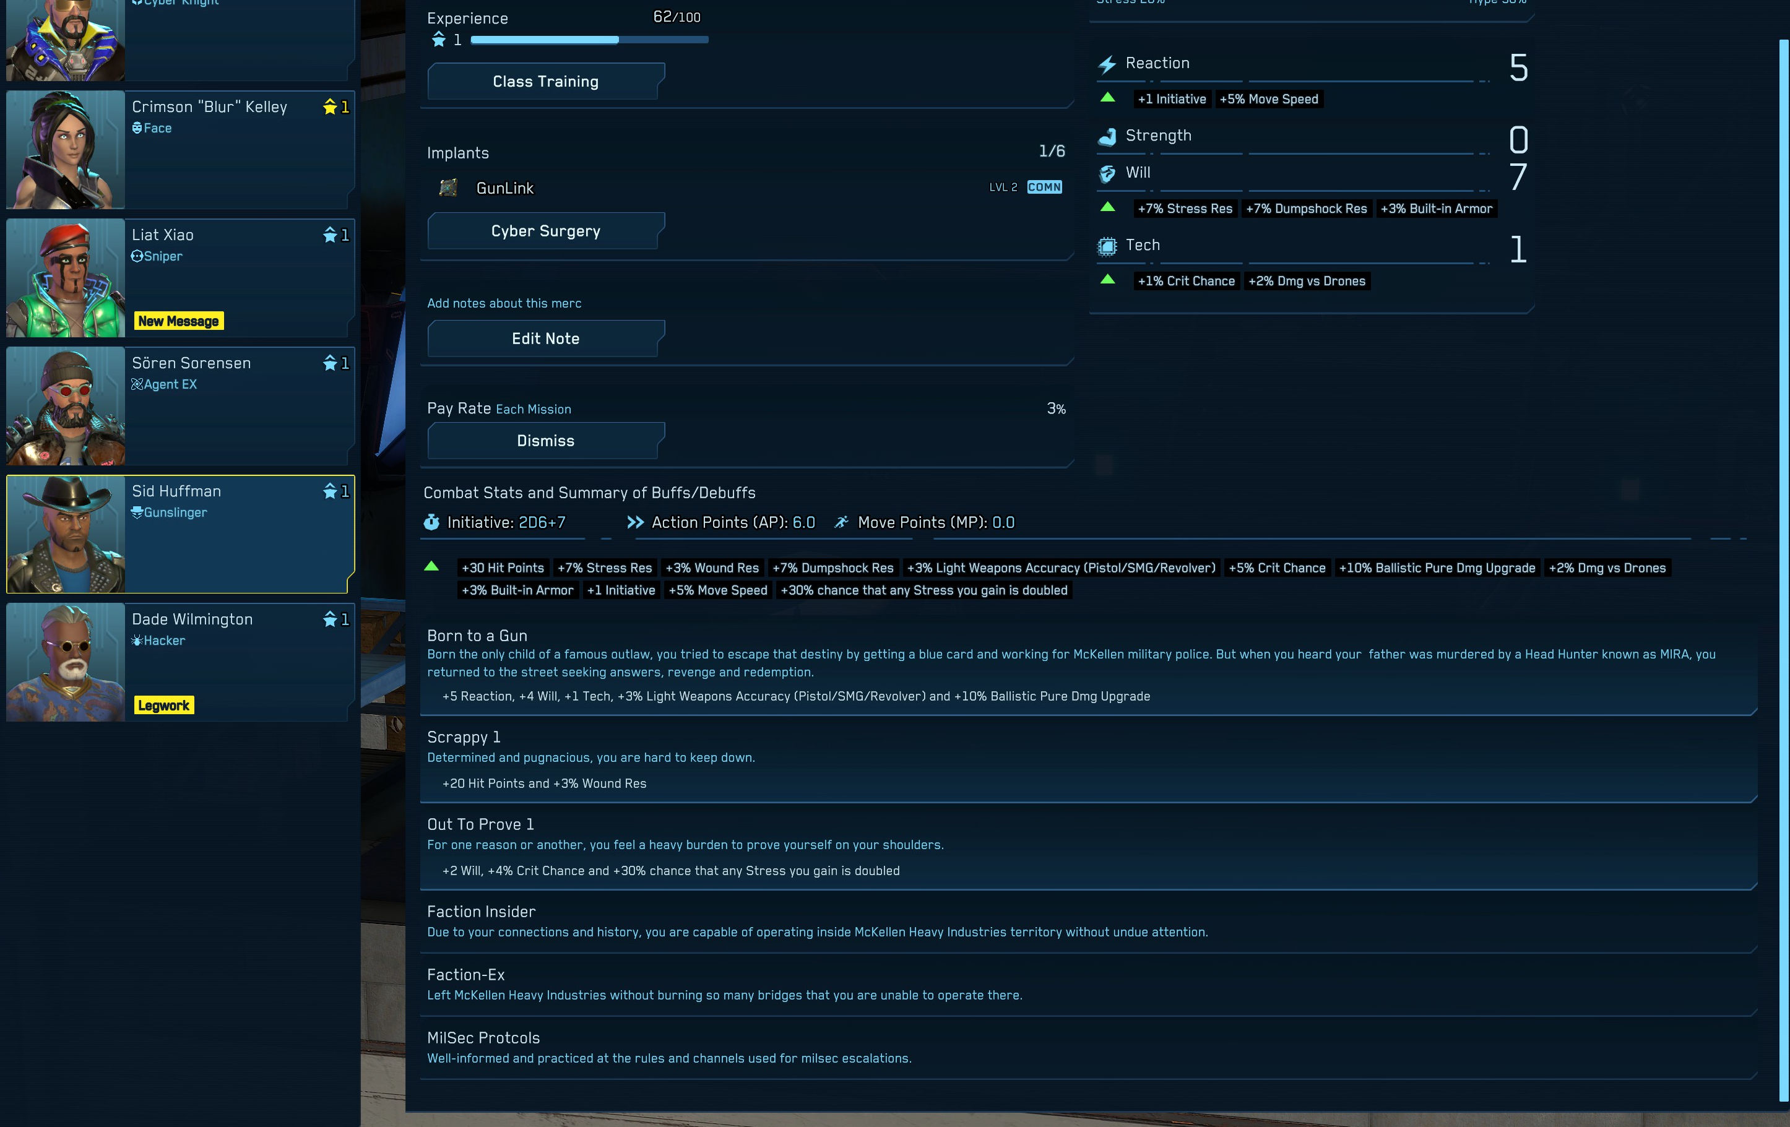Viewport: 1790px width, 1127px height.
Task: Click the Will stat icon
Action: pyautogui.click(x=1107, y=173)
